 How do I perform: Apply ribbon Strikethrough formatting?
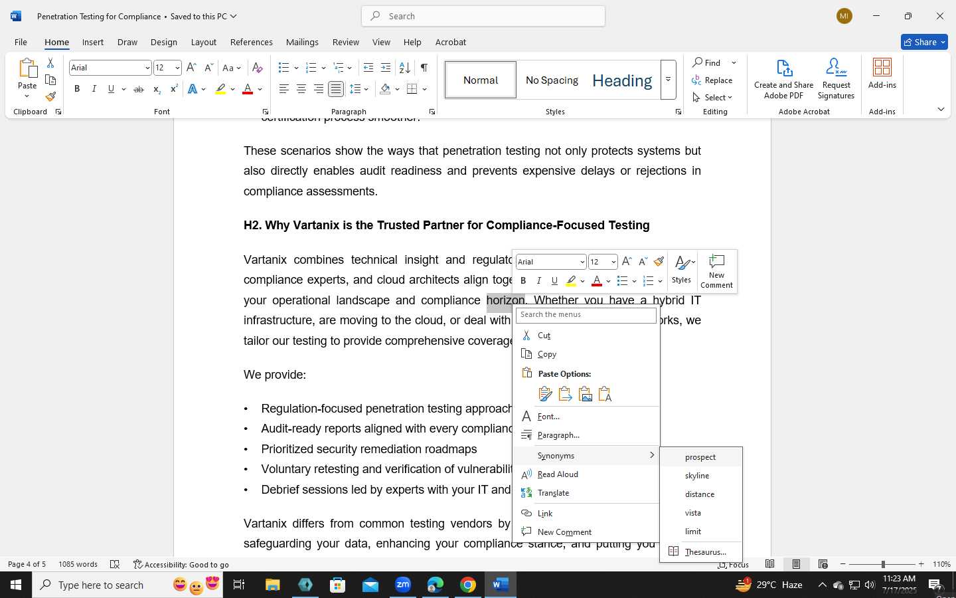pos(138,89)
